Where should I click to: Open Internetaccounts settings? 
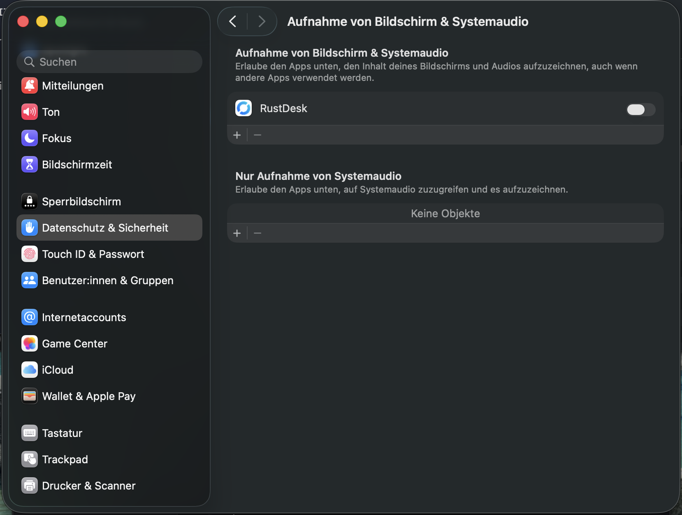click(x=84, y=317)
